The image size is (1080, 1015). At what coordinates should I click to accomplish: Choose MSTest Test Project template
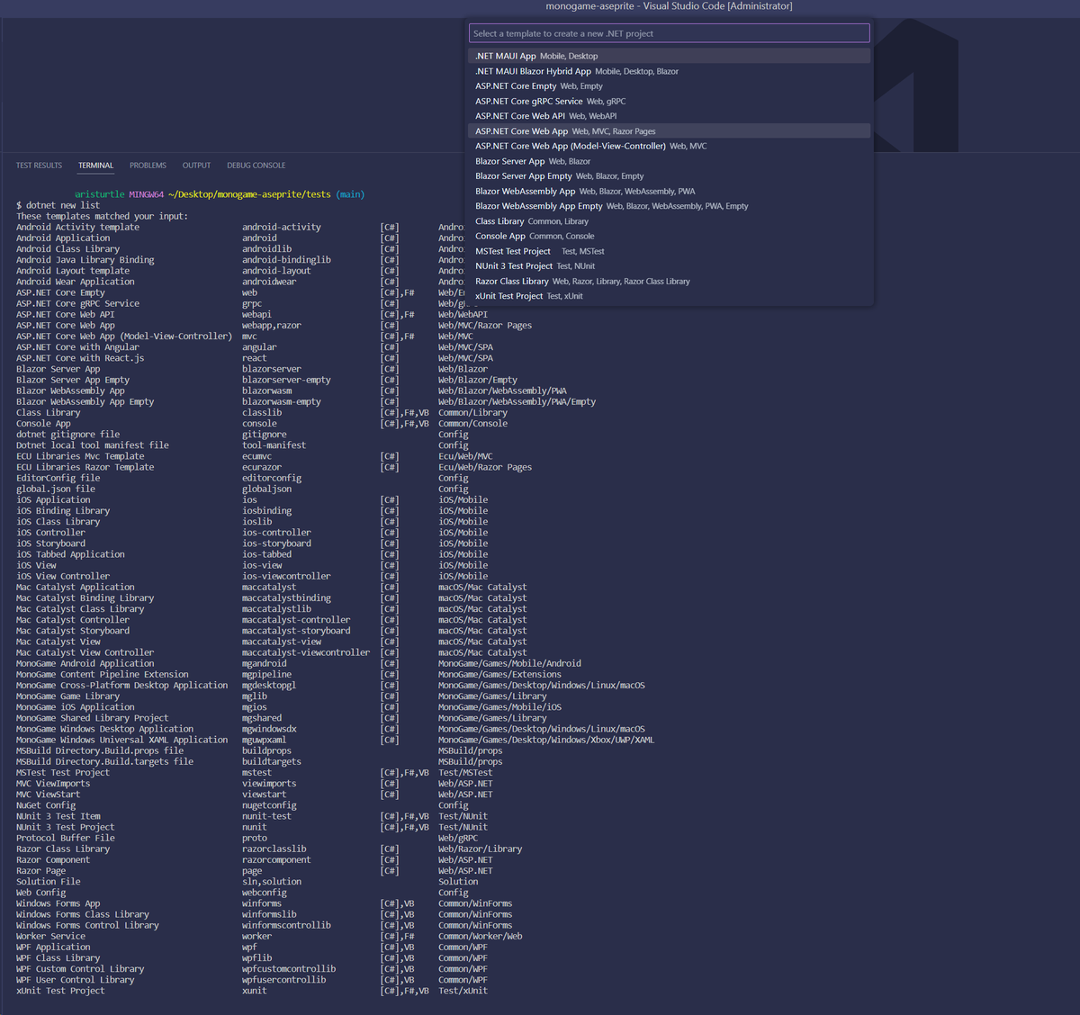pyautogui.click(x=670, y=251)
